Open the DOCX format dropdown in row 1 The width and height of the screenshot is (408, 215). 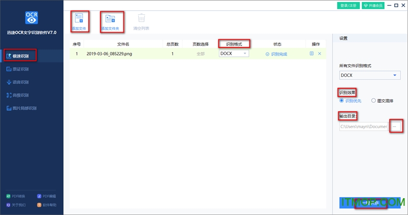(x=234, y=54)
